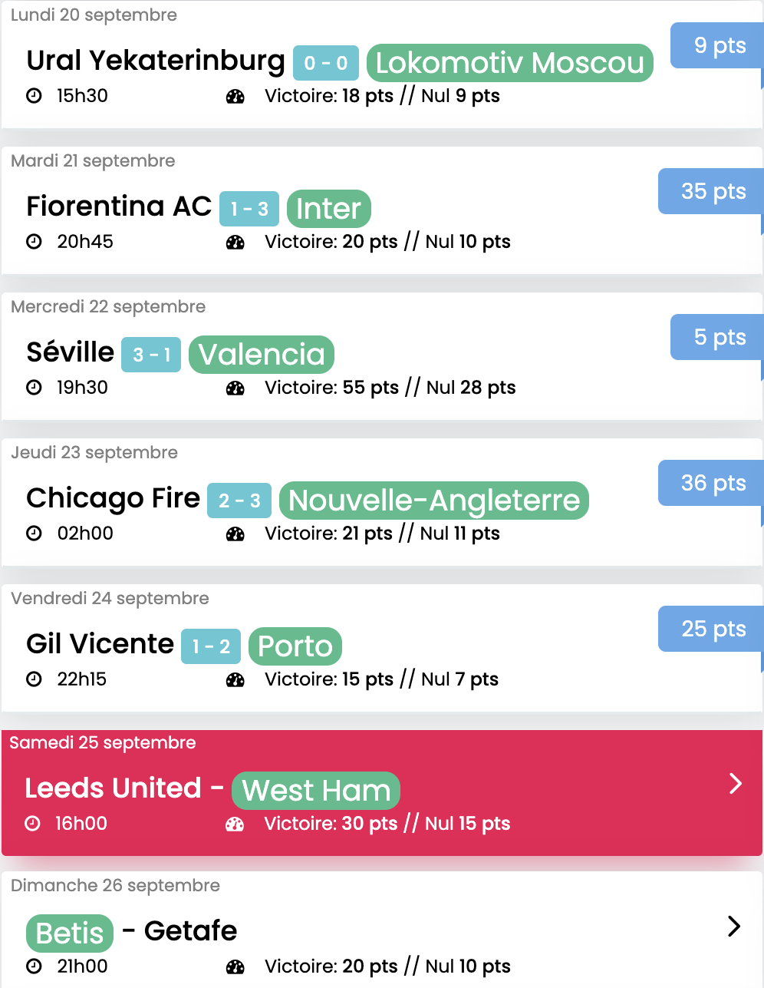
Task: Select the Lokomotiv Moscou prediction badge
Action: point(510,63)
